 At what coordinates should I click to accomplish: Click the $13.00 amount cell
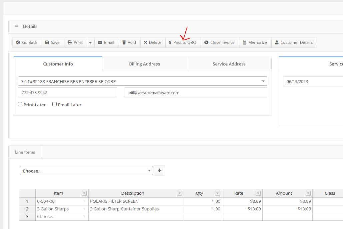pos(287,209)
